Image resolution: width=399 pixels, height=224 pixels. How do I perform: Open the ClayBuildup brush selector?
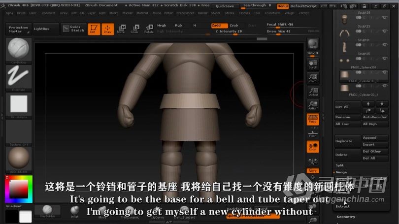[x=19, y=50]
